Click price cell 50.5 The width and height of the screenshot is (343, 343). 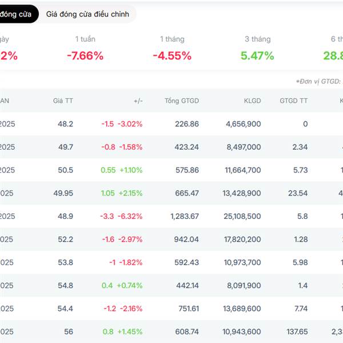click(65, 170)
